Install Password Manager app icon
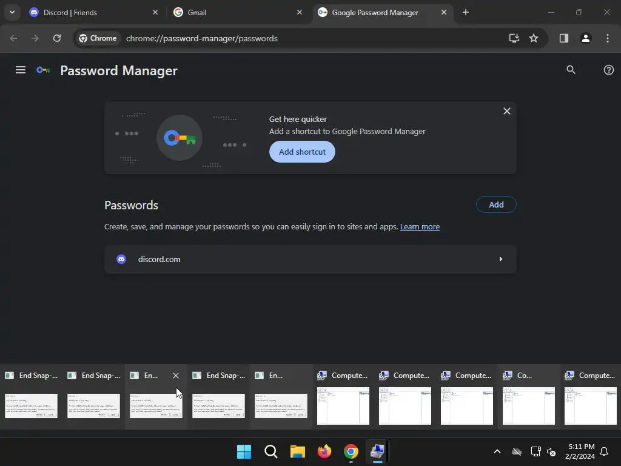621x466 pixels. pyautogui.click(x=514, y=38)
